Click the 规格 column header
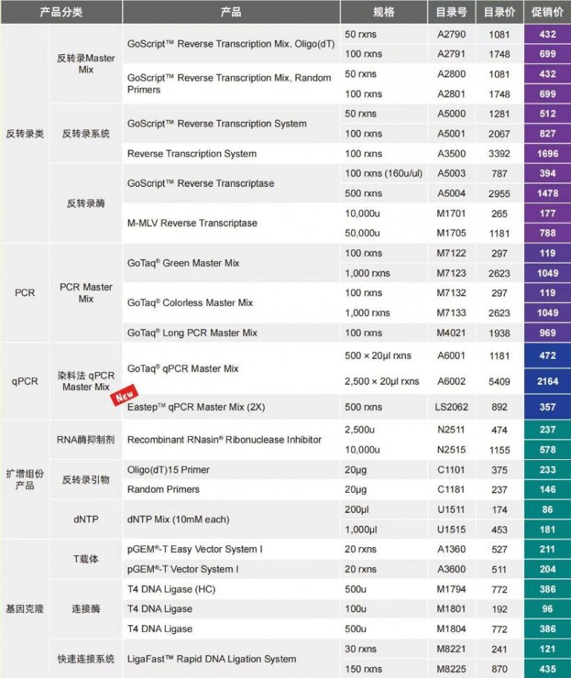This screenshot has height=678, width=571. [384, 12]
